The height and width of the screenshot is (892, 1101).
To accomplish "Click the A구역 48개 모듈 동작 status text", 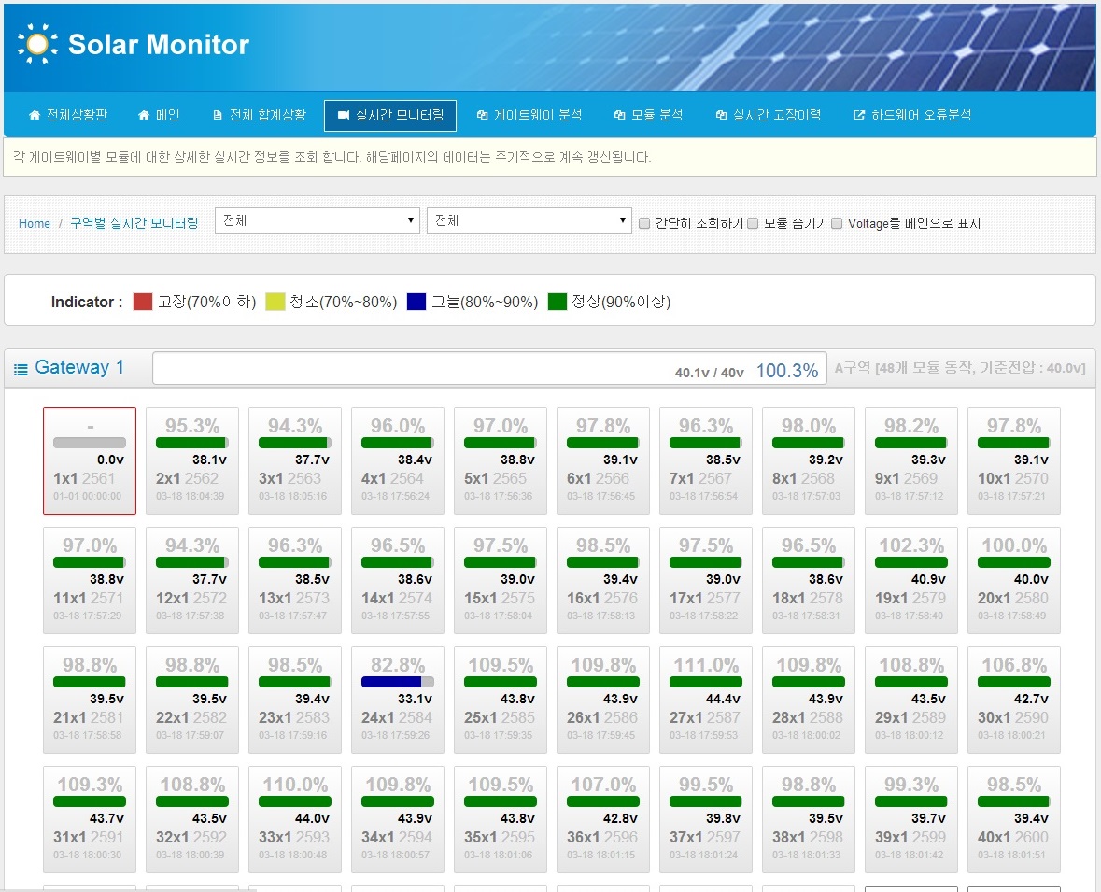I will tap(959, 368).
